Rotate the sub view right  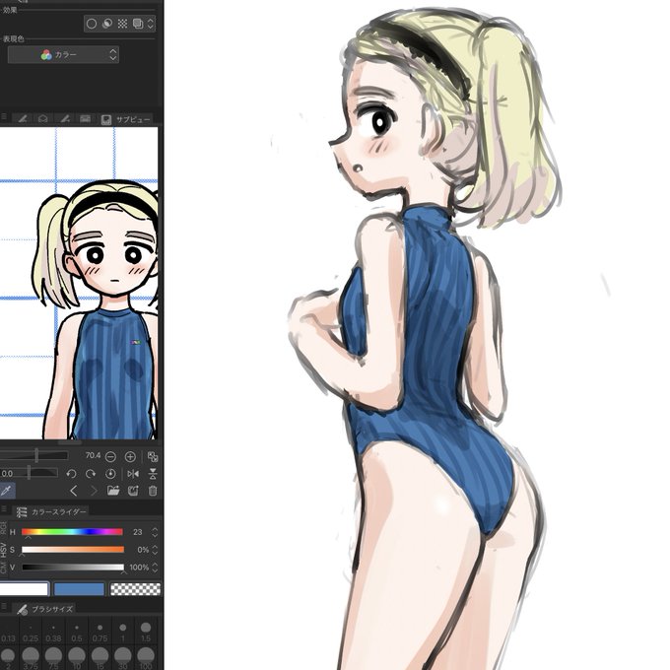91,474
